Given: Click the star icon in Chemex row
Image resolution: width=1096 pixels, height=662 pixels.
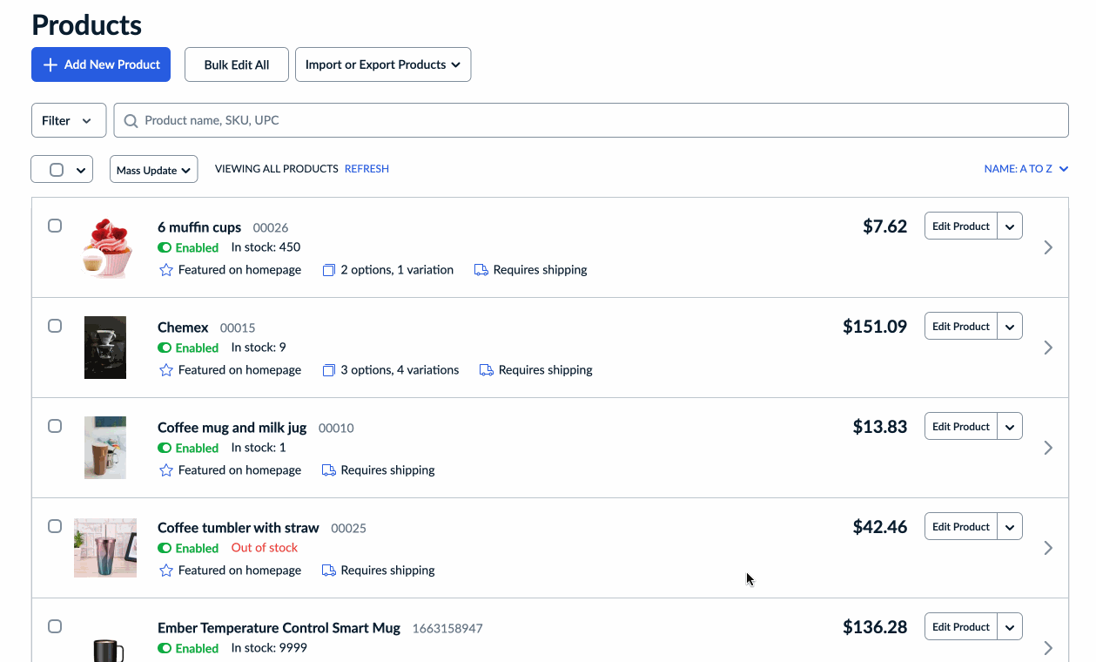Looking at the screenshot, I should (x=166, y=370).
